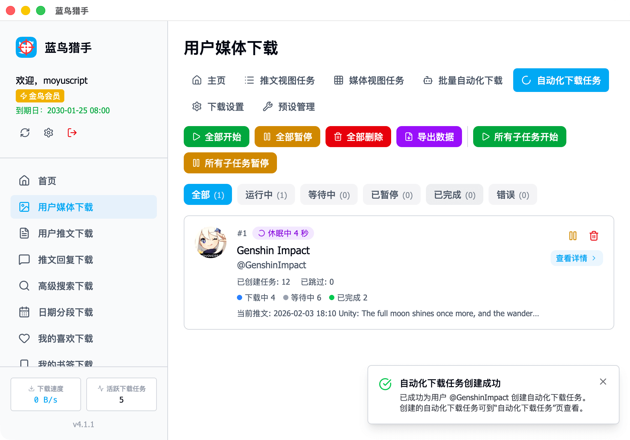Click the refresh icon under membership info

[25, 133]
